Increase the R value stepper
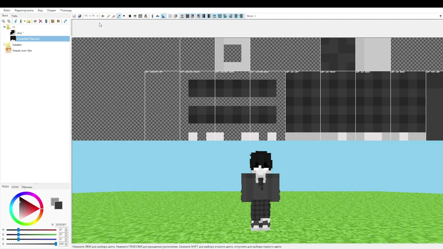This screenshot has height=249, width=443. 66,229
